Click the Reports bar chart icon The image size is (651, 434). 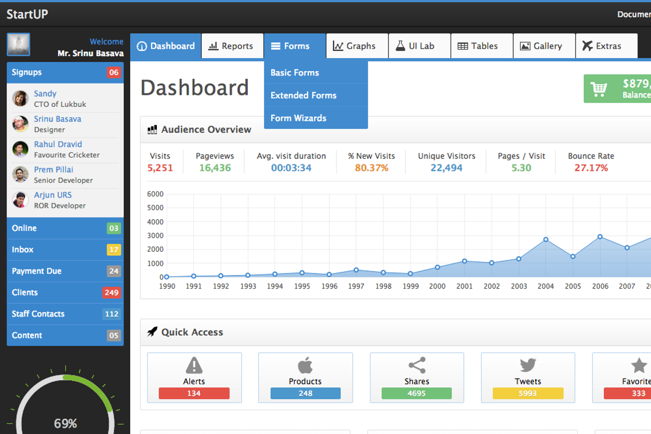213,46
